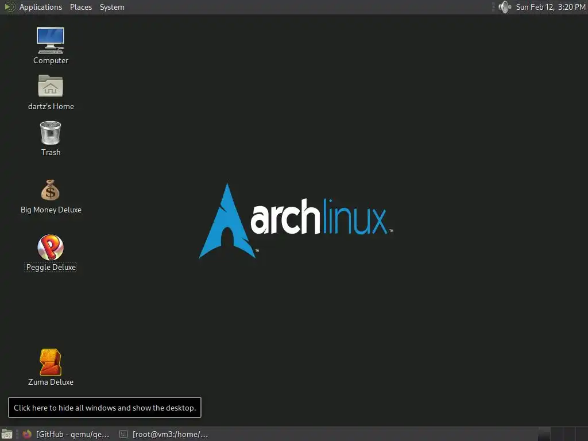Select the Trash can icon
The width and height of the screenshot is (588, 441).
pyautogui.click(x=51, y=133)
